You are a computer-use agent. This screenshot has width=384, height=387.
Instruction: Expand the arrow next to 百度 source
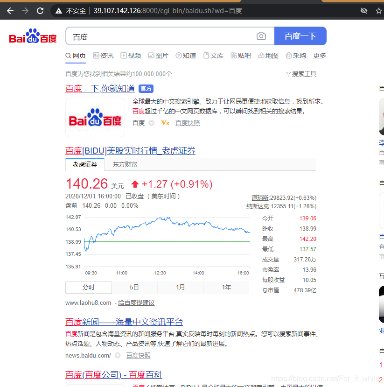[x=152, y=123]
